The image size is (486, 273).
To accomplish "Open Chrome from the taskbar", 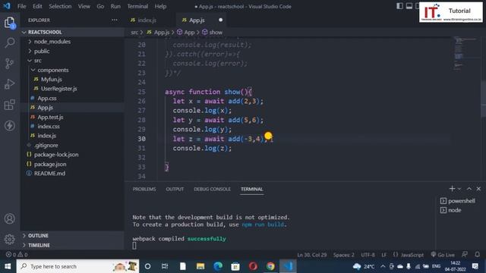I will (270, 266).
